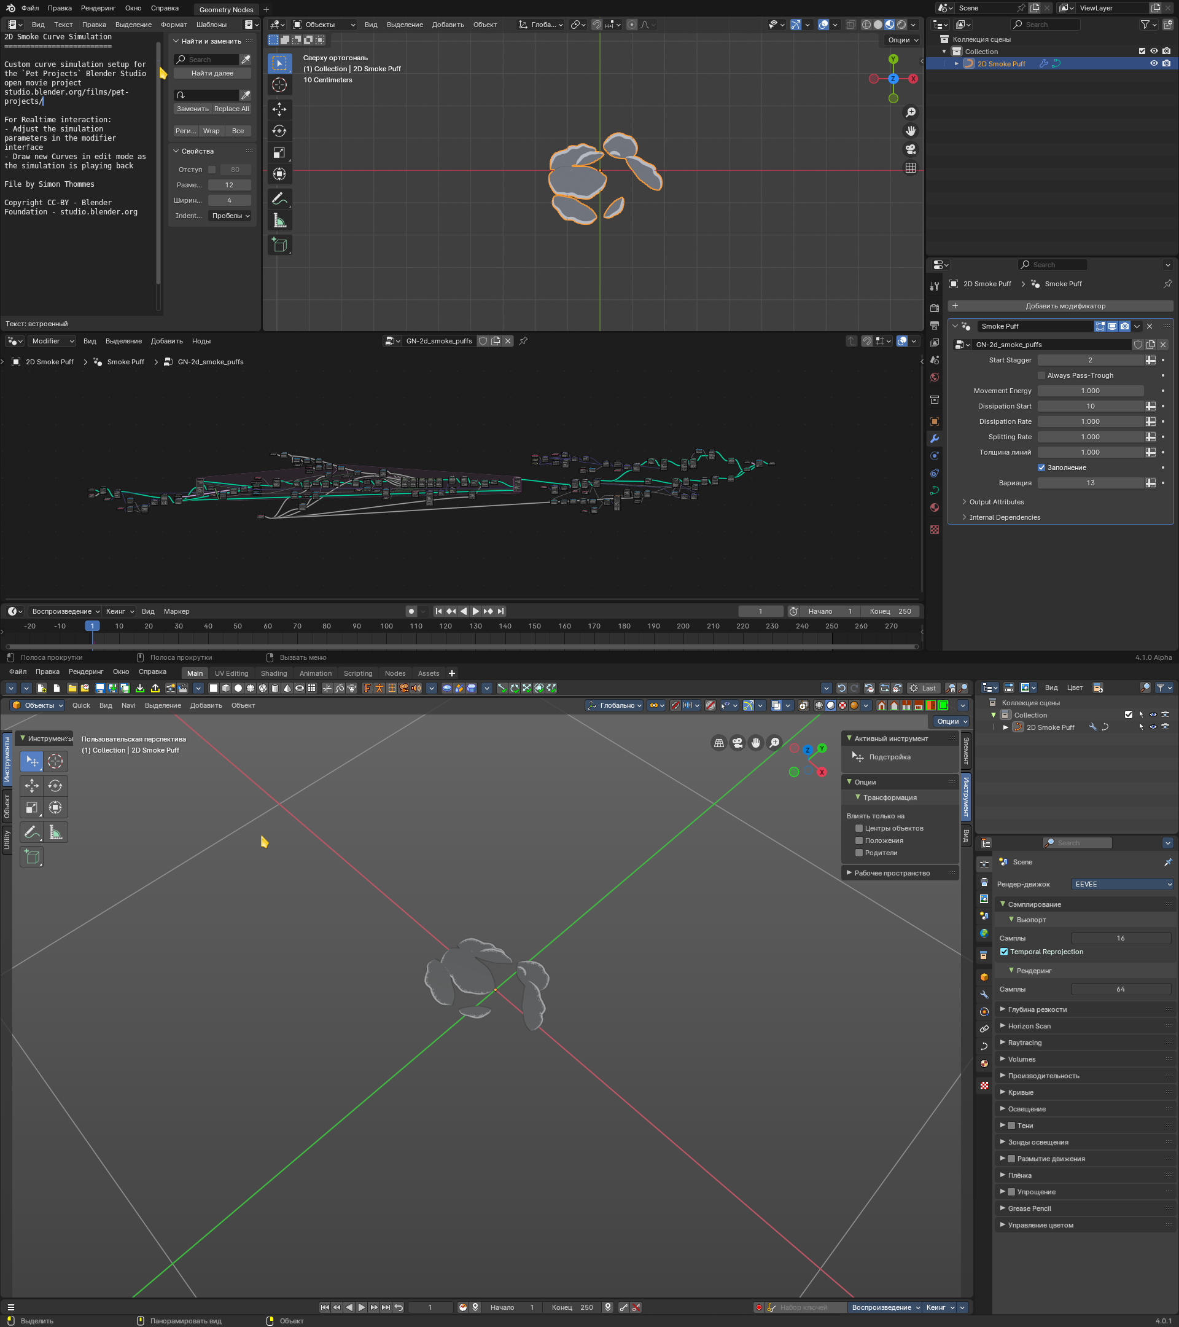1179x1327 pixels.
Task: Select the Annotate tool in top viewport
Action: pos(279,199)
